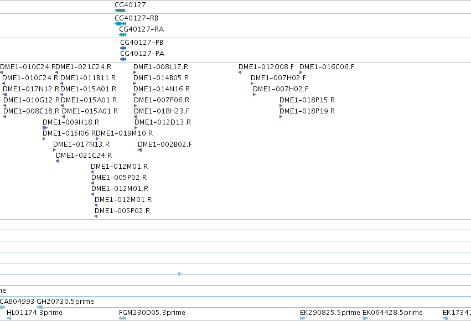Image resolution: width=471 pixels, height=321 pixels.
Task: Click the DME1-018H23.F label
Action: pos(162,111)
